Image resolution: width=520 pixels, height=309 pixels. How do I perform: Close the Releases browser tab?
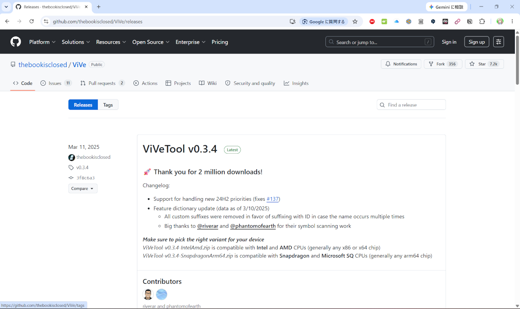[87, 7]
